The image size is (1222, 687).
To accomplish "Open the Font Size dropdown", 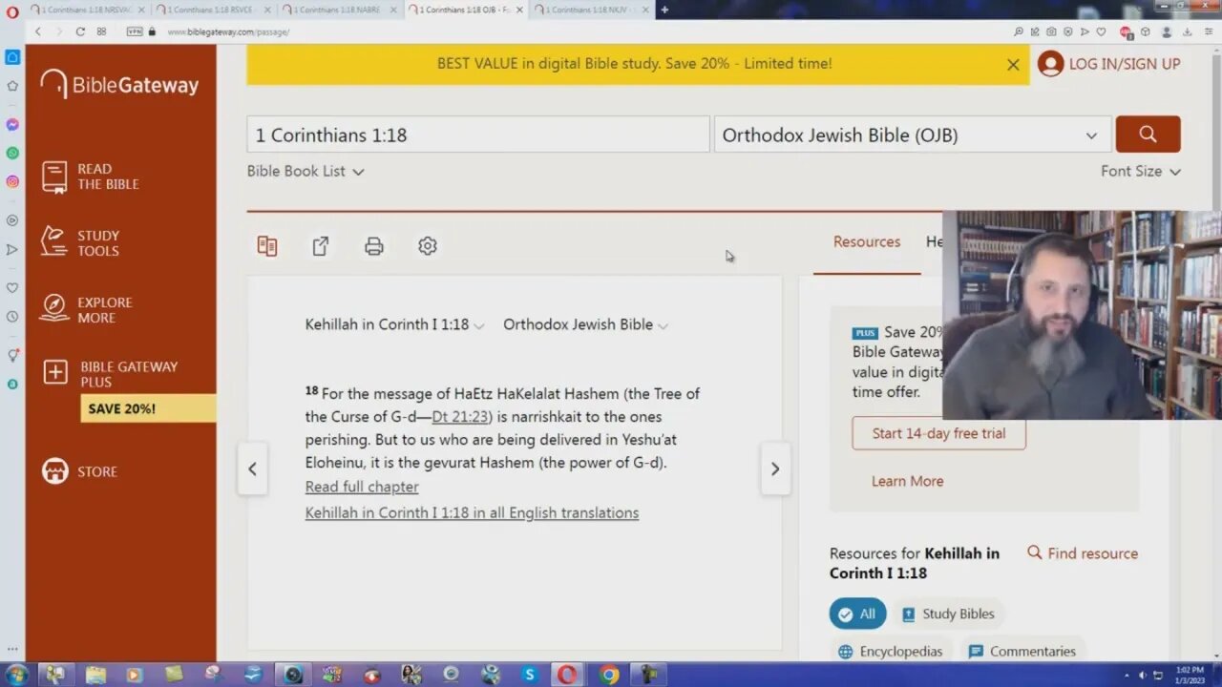I will [1141, 172].
